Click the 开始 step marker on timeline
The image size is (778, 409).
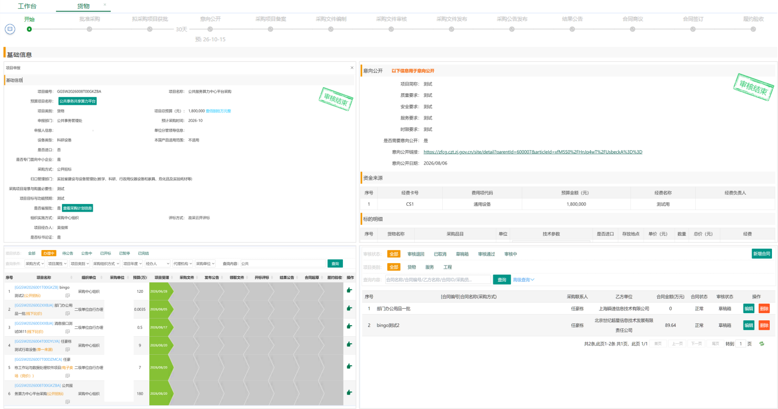pos(29,29)
